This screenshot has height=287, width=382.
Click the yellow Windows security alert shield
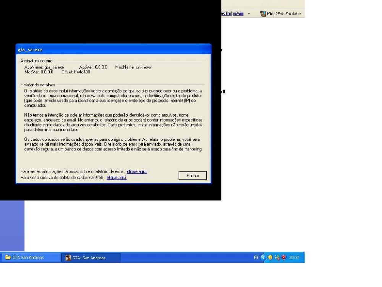(x=270, y=258)
